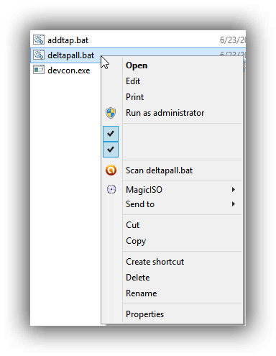Click the addtap.bat modified date
This screenshot has height=356, width=276.
tap(233, 40)
